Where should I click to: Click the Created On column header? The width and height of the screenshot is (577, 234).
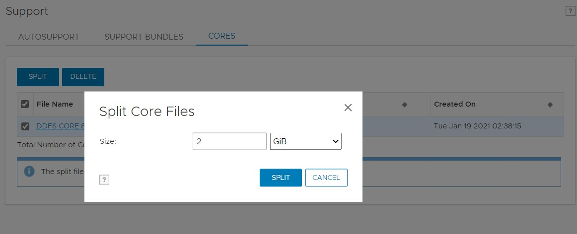(x=454, y=104)
